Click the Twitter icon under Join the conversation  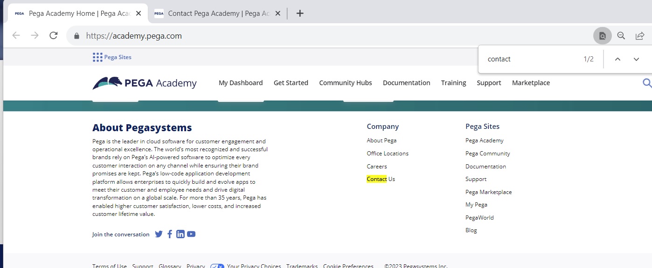tap(159, 234)
